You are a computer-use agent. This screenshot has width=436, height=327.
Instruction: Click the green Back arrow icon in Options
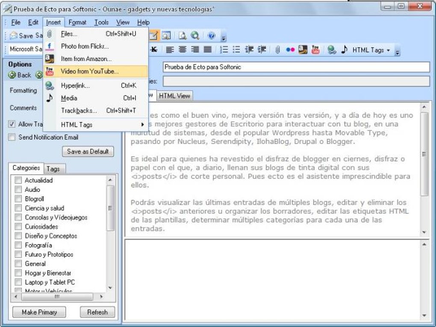(x=12, y=75)
